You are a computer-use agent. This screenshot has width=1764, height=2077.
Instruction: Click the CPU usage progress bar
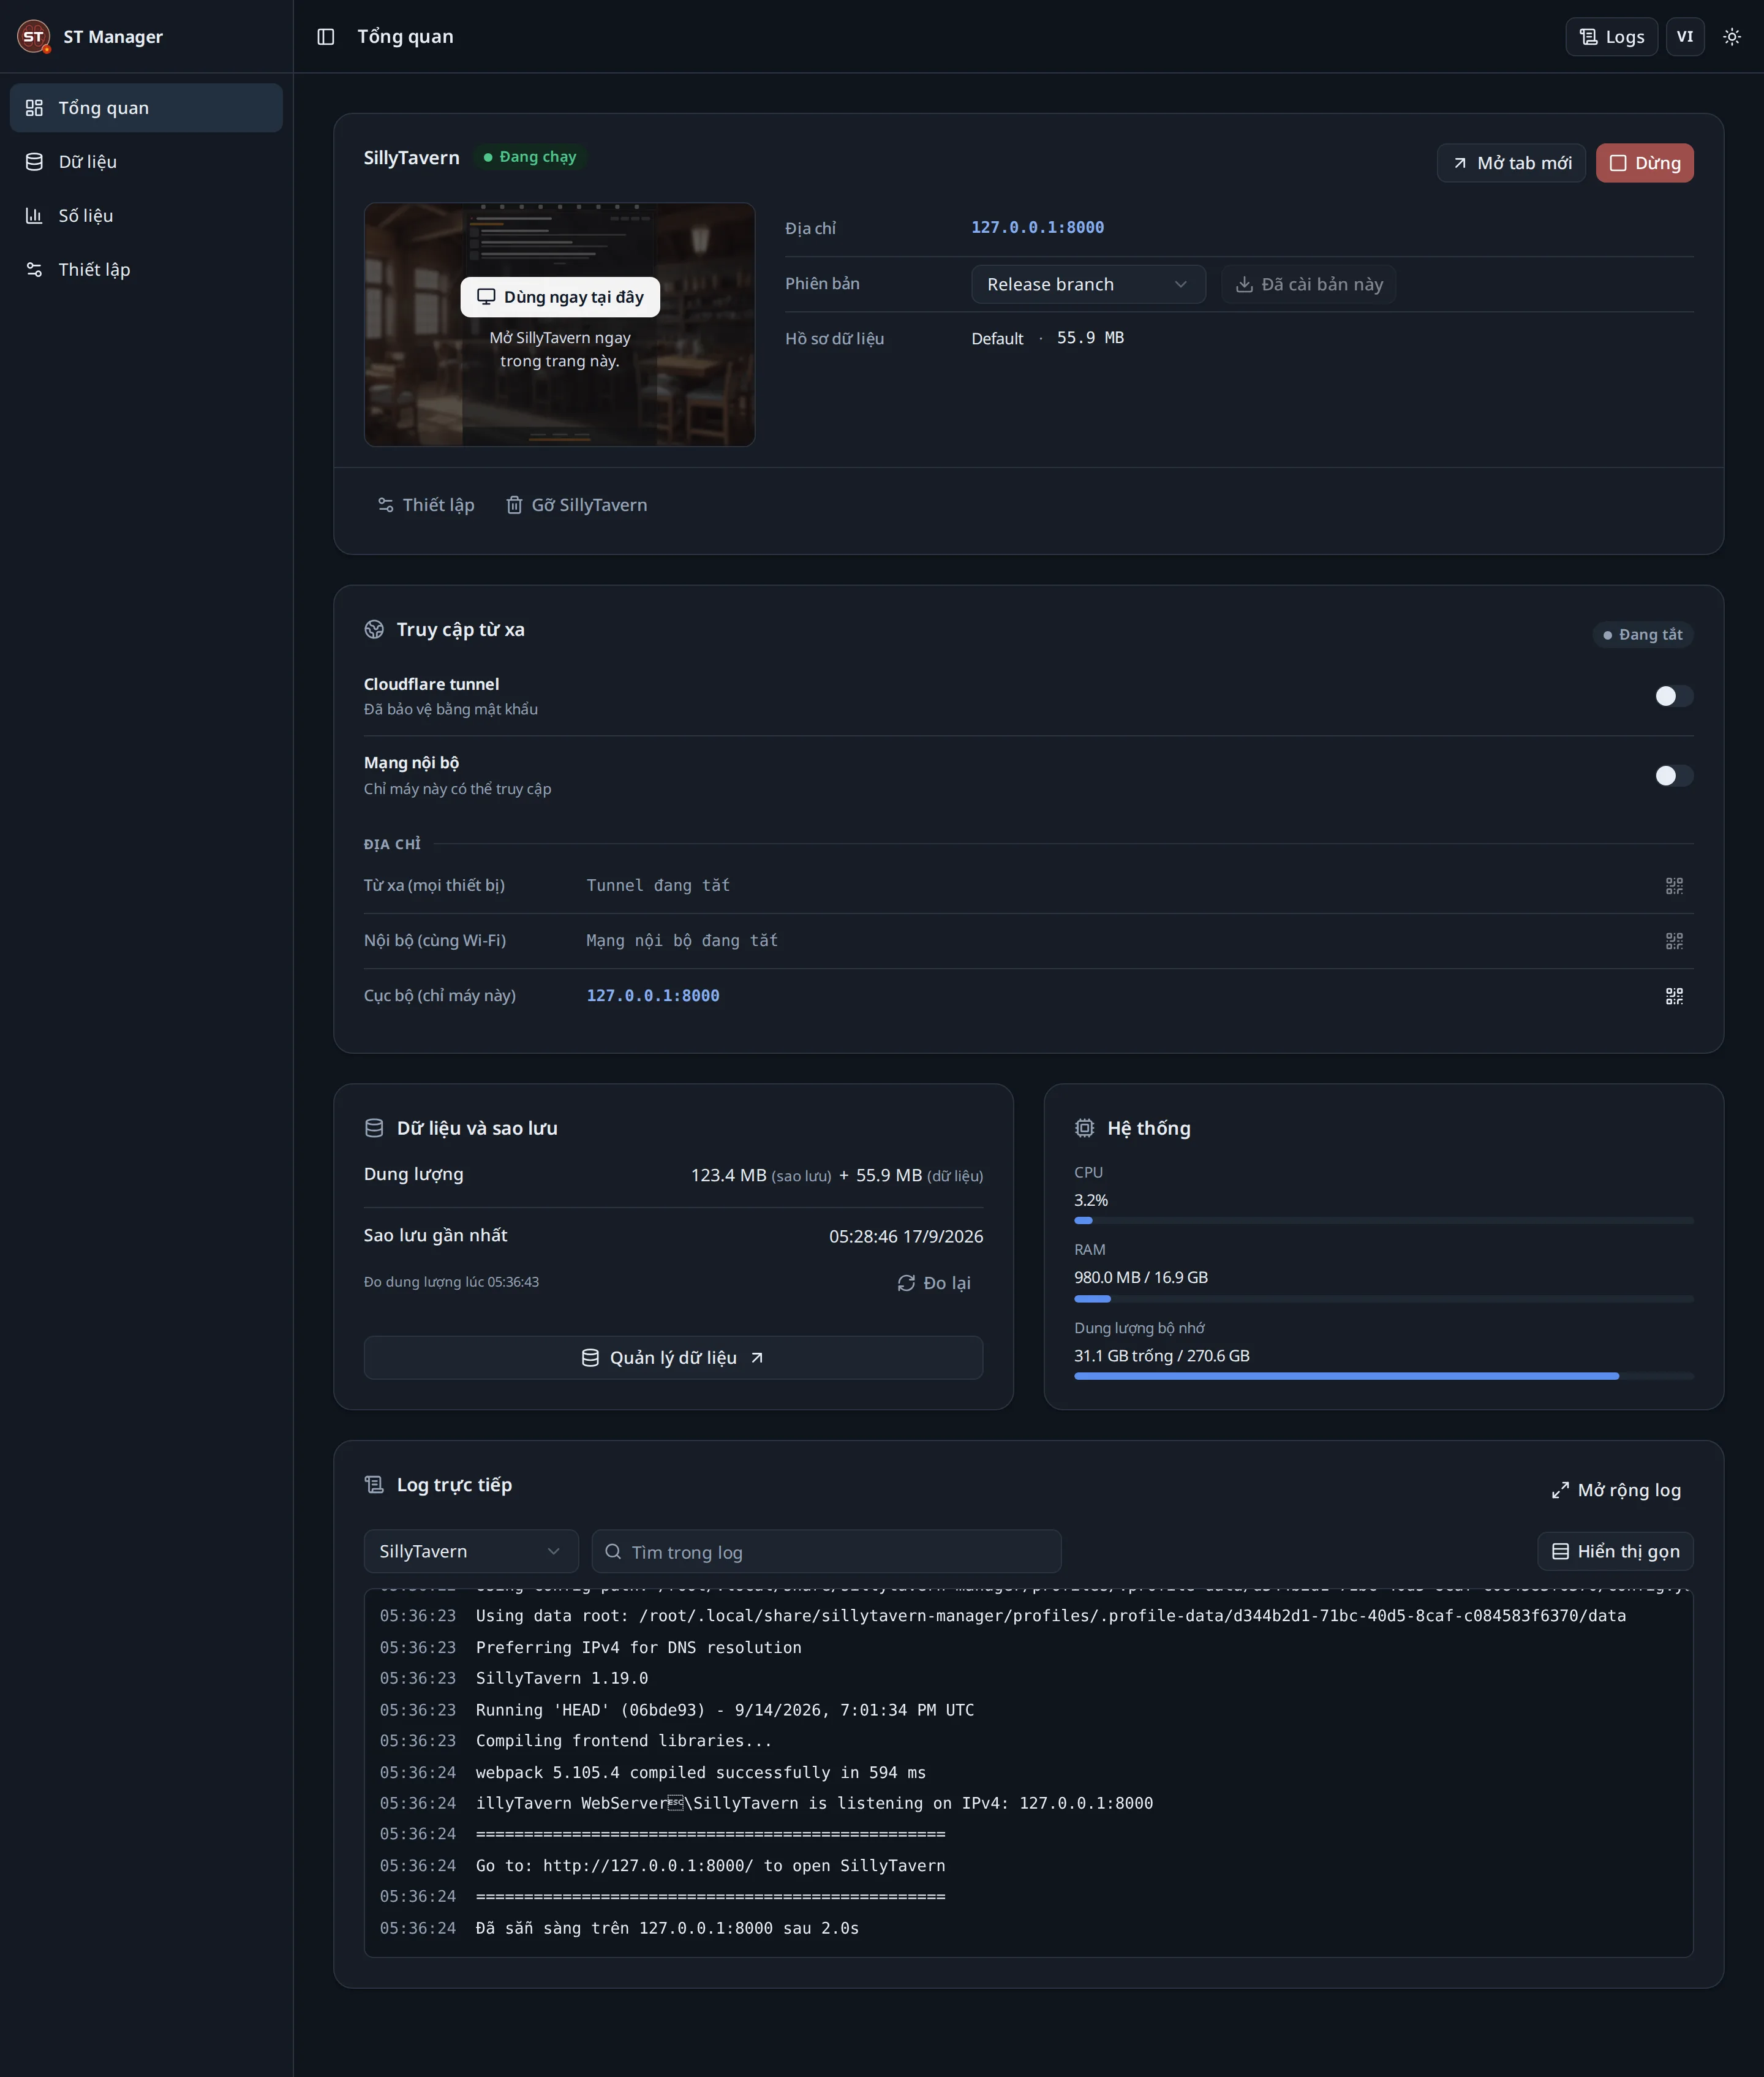click(1384, 1220)
